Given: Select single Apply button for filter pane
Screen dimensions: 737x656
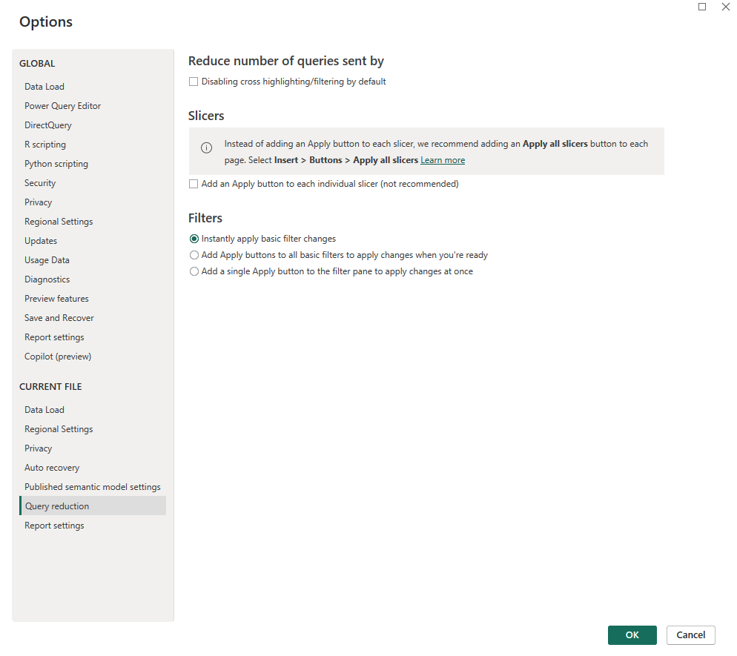Looking at the screenshot, I should 194,271.
